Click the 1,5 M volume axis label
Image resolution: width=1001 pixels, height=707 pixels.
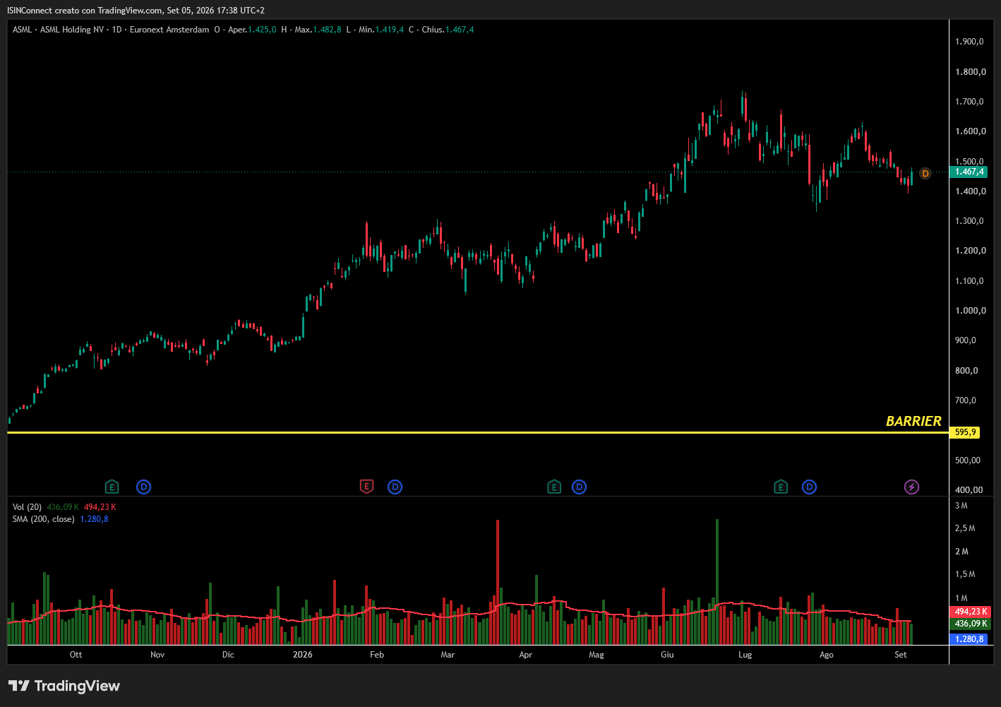pyautogui.click(x=965, y=574)
